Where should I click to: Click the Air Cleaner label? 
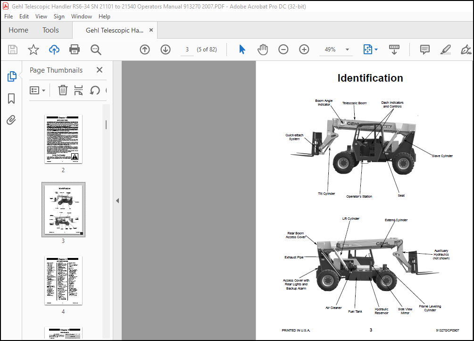(x=333, y=308)
